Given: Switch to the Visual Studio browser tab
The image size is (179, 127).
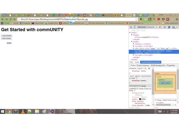Looking at the screenshot, I should 84,15.
